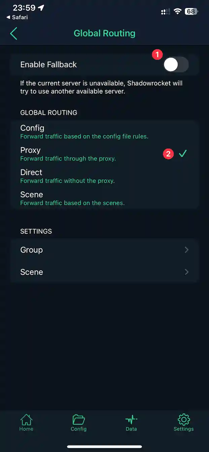Open the Config folder icon

pos(78,420)
